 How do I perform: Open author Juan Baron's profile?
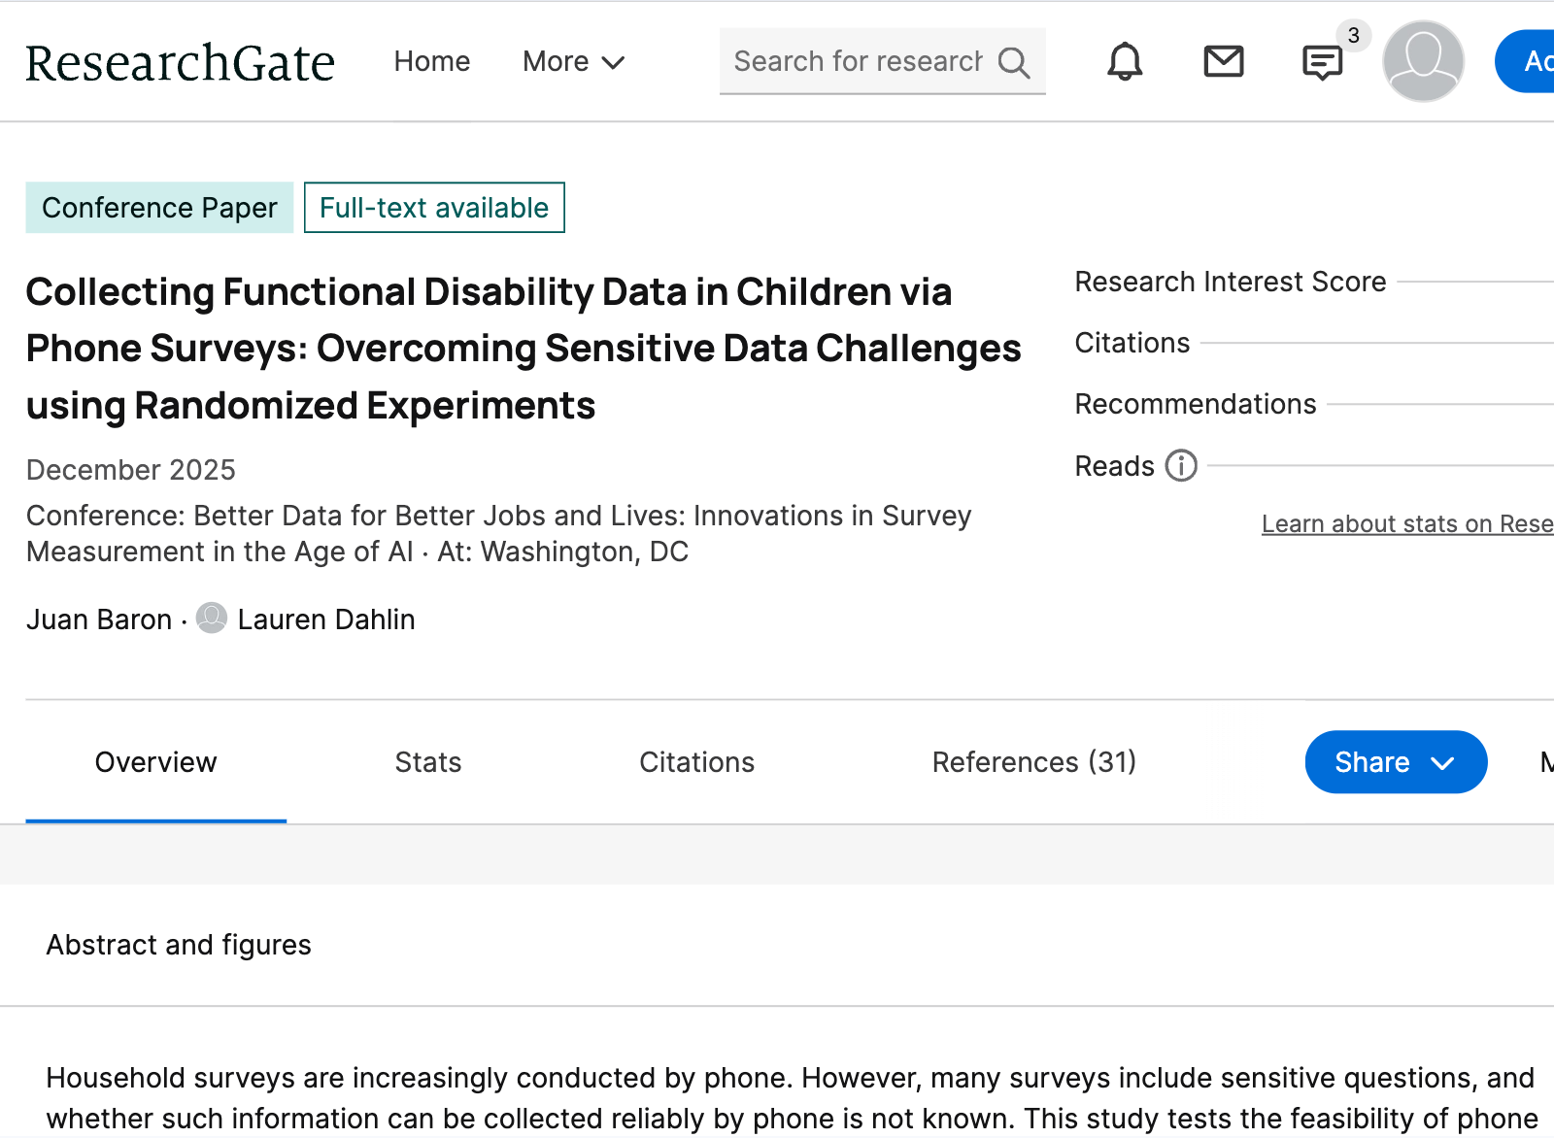99,619
